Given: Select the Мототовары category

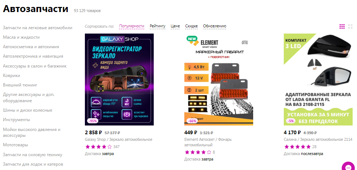Looking at the screenshot, I should pyautogui.click(x=15, y=145).
